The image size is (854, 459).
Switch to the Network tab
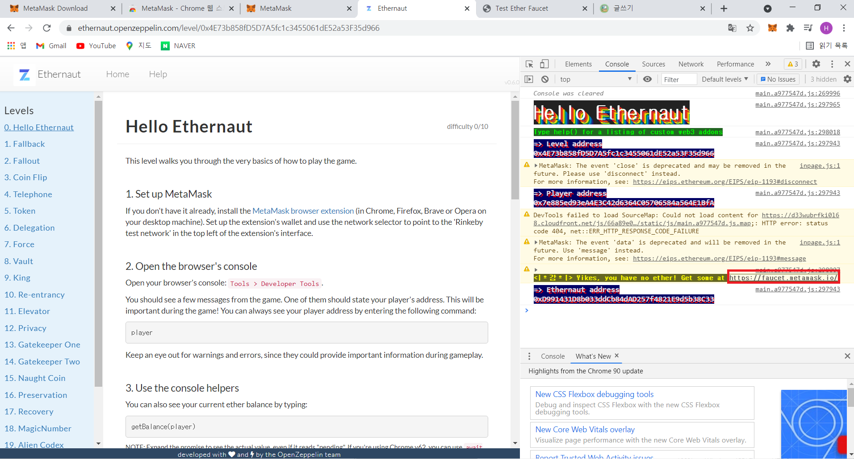pos(691,64)
